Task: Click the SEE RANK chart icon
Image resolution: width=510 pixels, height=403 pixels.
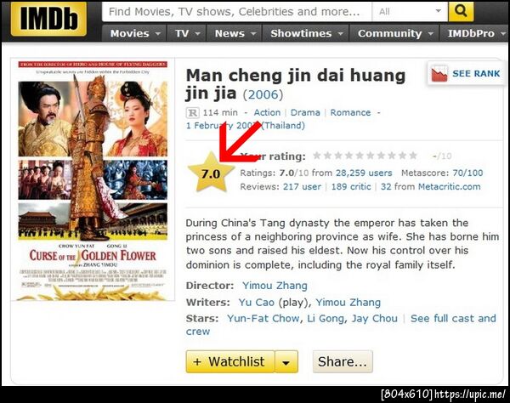Action: [x=439, y=73]
